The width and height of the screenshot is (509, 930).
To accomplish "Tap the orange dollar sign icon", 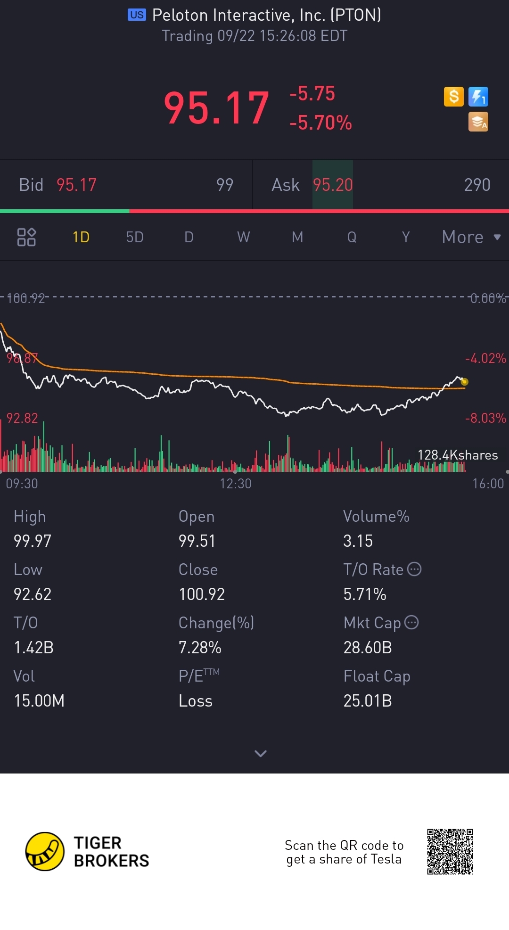I will tap(454, 97).
